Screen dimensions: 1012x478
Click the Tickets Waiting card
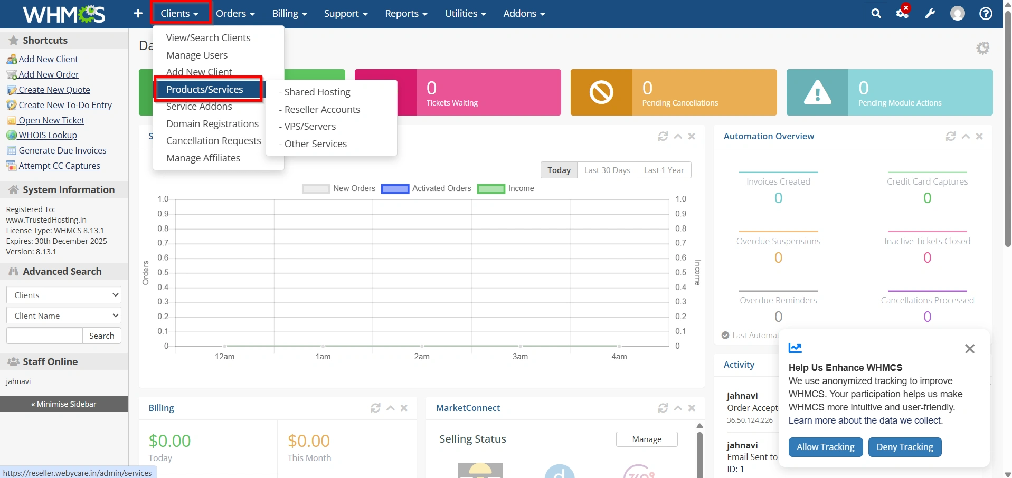click(x=458, y=92)
